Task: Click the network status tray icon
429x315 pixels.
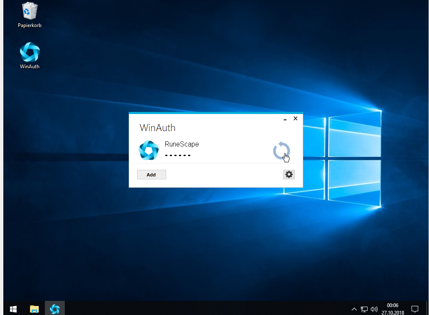Action: (364, 309)
